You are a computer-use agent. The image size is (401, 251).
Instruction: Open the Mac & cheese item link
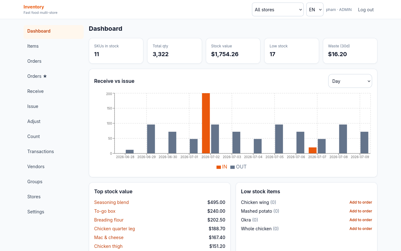(109, 238)
